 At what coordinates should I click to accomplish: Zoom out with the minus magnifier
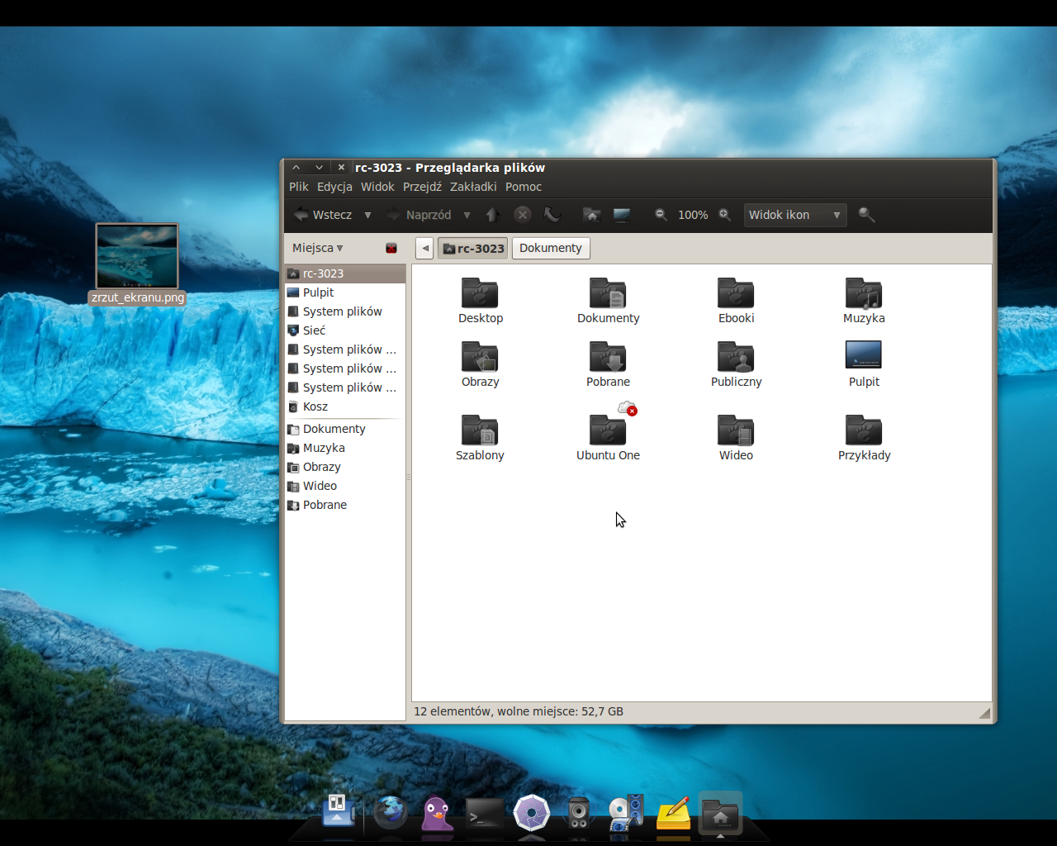coord(661,215)
